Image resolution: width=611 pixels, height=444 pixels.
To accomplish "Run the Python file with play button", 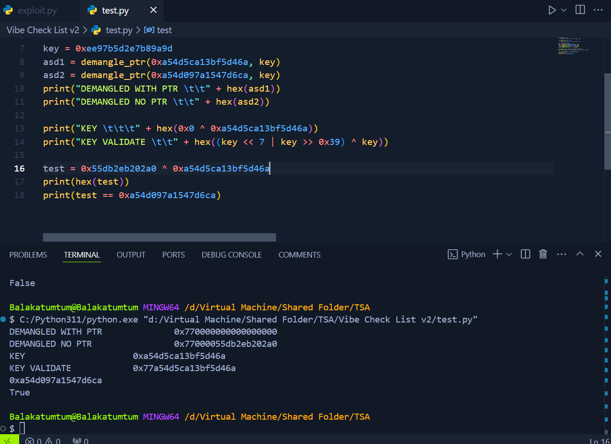I will pyautogui.click(x=552, y=10).
